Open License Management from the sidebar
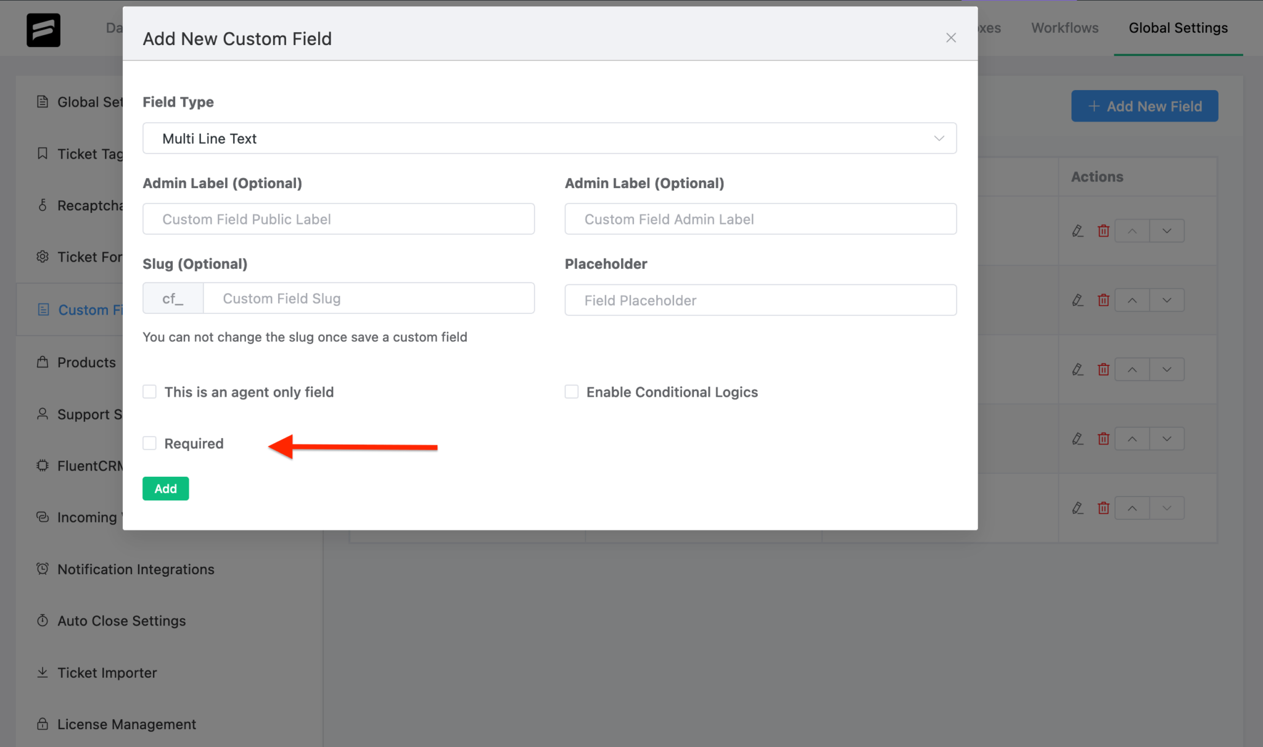Viewport: 1263px width, 747px height. tap(126, 724)
